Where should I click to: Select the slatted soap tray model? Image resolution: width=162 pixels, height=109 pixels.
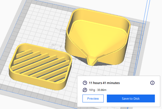click(x=40, y=67)
